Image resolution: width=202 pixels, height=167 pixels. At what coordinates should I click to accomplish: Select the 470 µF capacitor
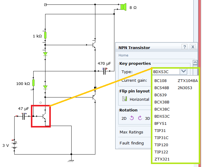click(x=105, y=71)
